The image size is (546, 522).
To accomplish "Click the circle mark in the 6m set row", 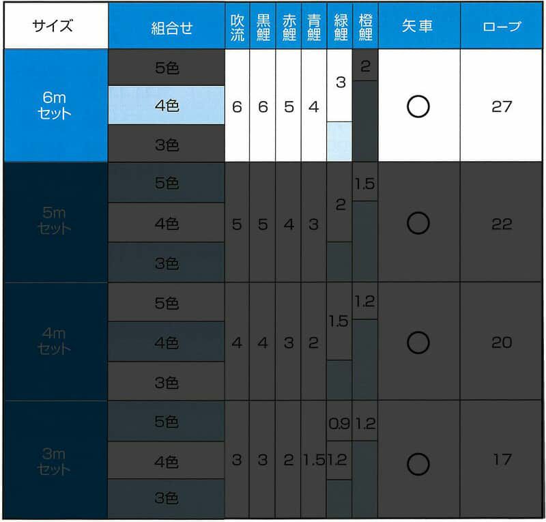I will 418,106.
